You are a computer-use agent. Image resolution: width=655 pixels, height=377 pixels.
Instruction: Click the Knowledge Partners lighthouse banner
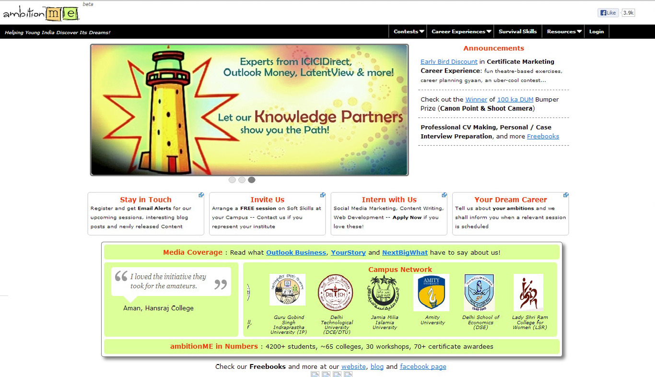point(249,110)
